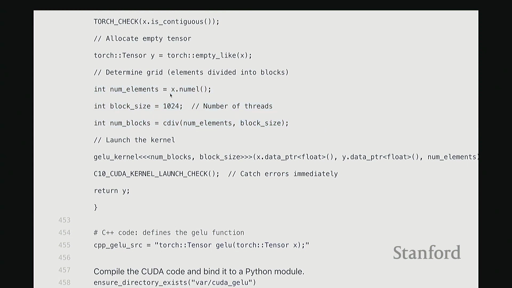Click line number 456 in gutter
512x288 pixels.
click(64, 258)
